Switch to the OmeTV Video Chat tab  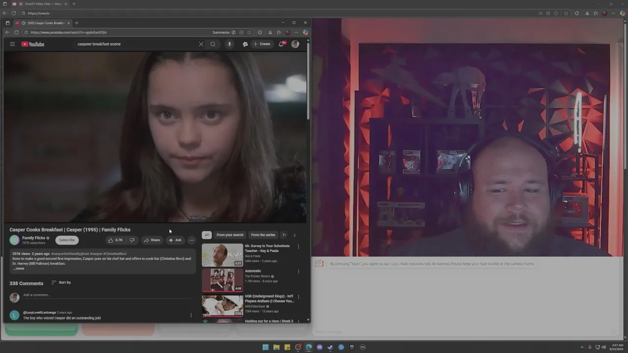coord(42,4)
